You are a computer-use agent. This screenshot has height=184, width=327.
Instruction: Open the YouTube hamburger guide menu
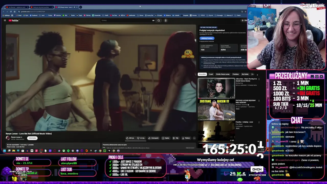click(x=5, y=20)
